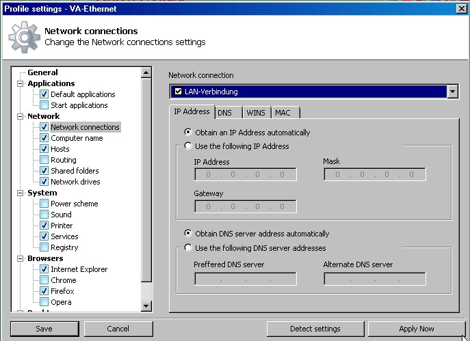Click the tree scrollbar down arrow
This screenshot has width=470, height=341.
click(x=146, y=305)
